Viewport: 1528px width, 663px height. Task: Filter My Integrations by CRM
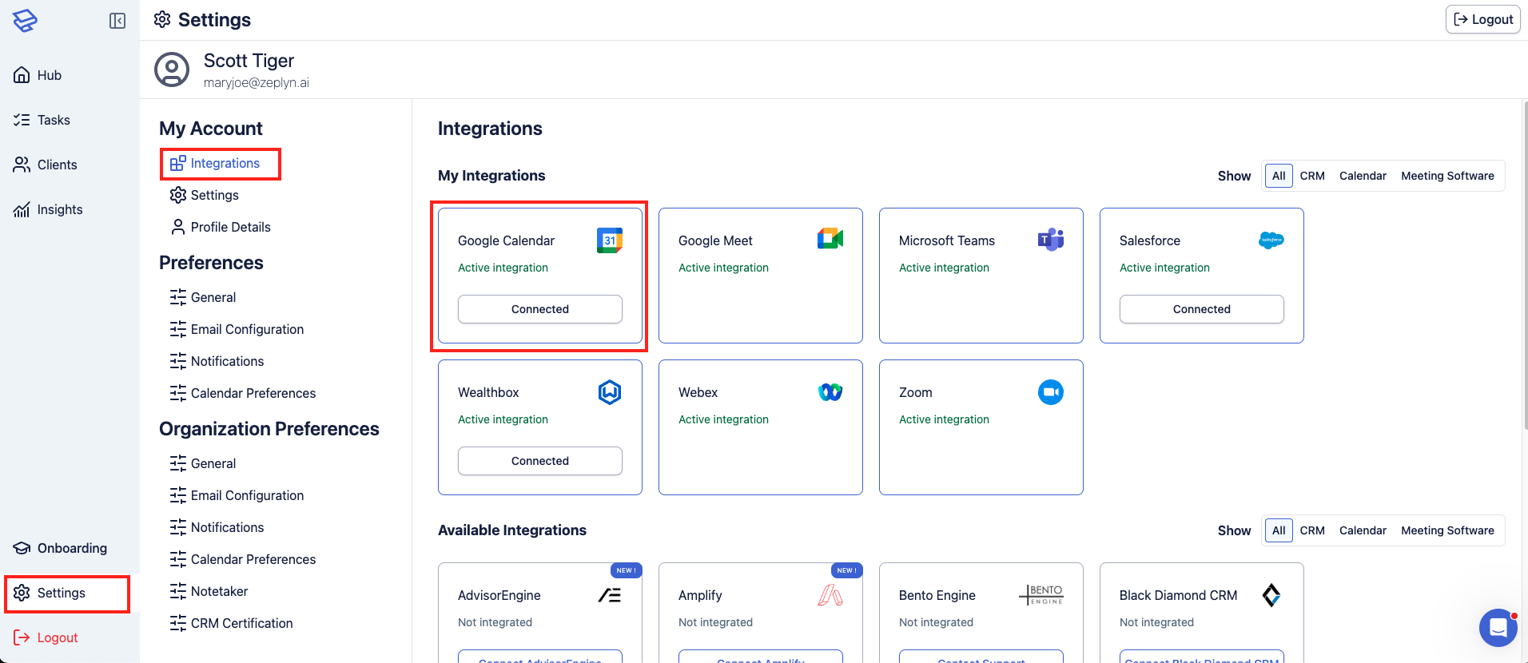point(1311,176)
